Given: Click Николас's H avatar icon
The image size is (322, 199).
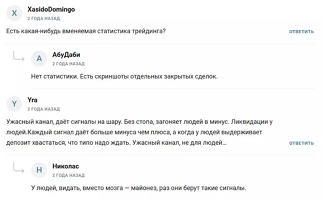Looking at the screenshot, I should click(39, 170).
